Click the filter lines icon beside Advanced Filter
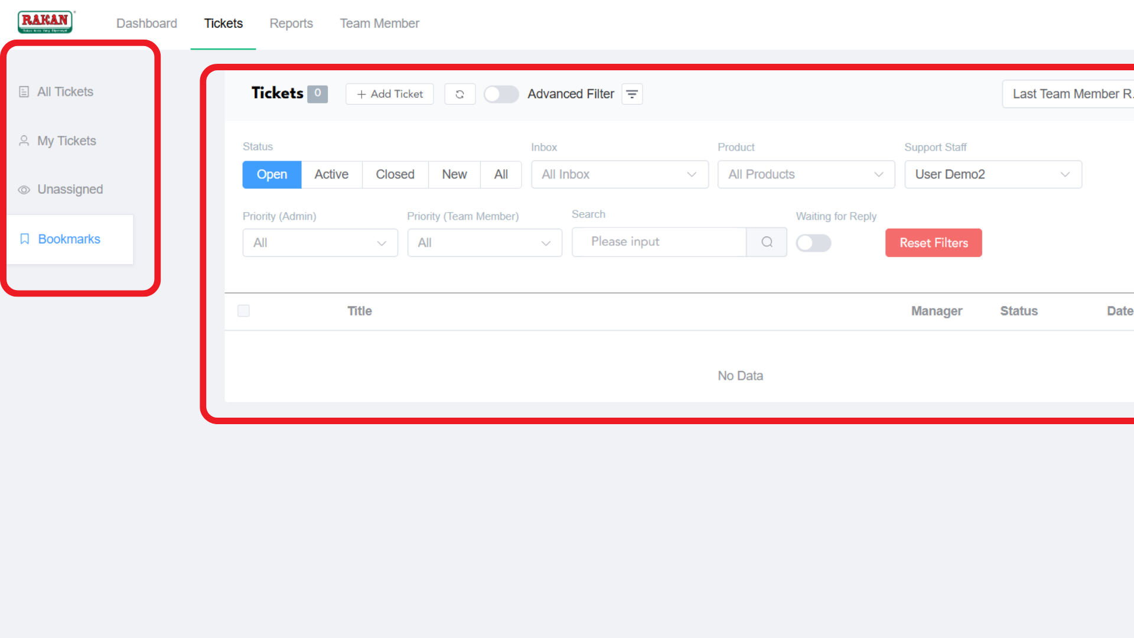This screenshot has width=1134, height=638. coord(632,94)
